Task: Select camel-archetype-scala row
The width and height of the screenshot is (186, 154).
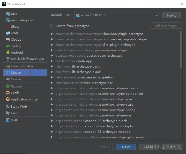Action: [x=115, y=105]
